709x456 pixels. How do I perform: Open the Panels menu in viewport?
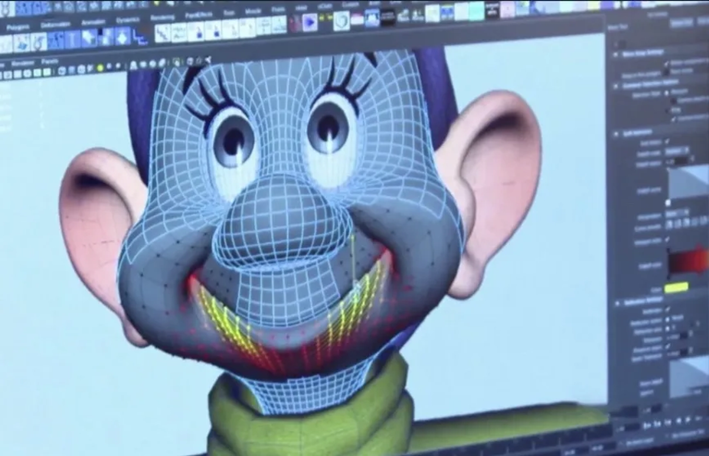tap(49, 62)
